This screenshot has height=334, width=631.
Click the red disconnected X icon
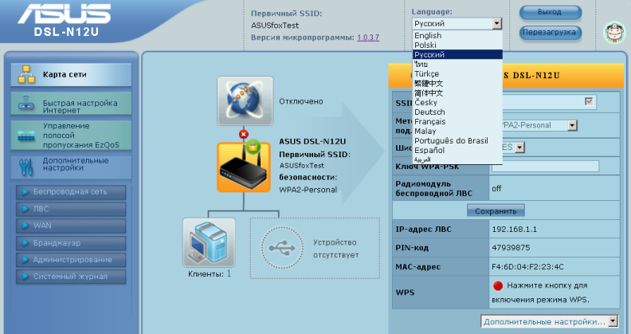244,134
